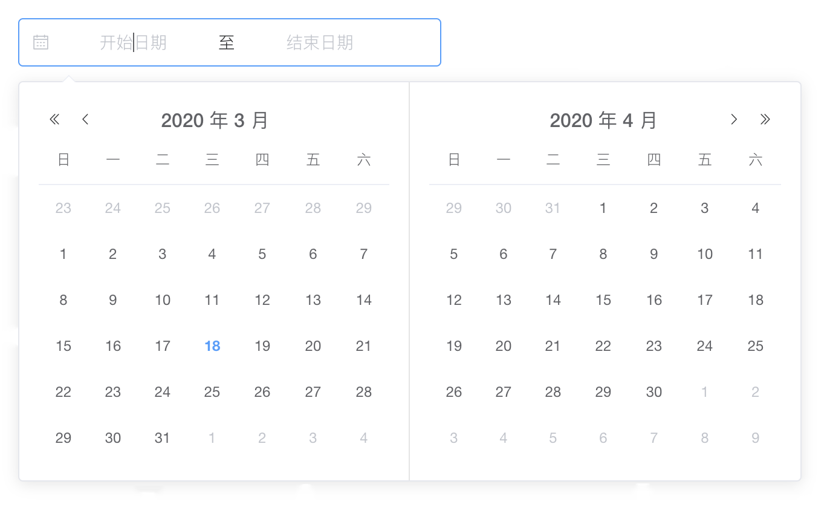Image resolution: width=827 pixels, height=513 pixels.
Task: Pick April 25 in the April calendar
Action: click(755, 346)
